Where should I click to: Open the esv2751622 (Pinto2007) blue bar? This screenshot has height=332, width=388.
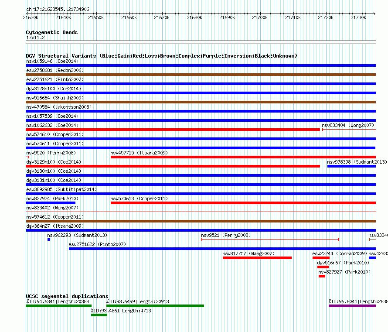tap(222, 249)
